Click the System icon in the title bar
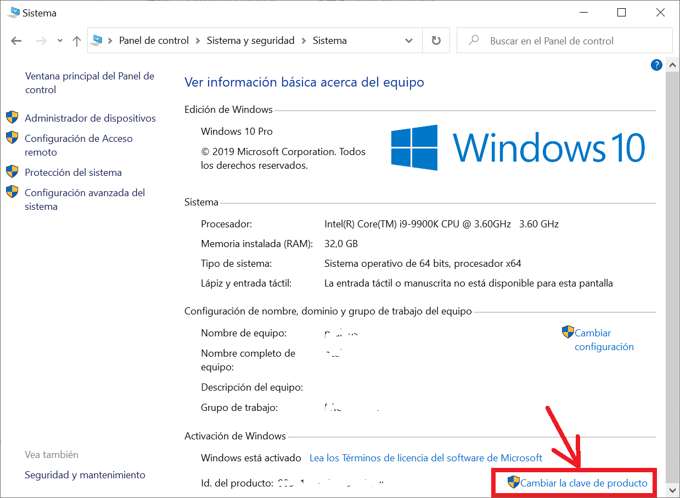 (x=12, y=12)
